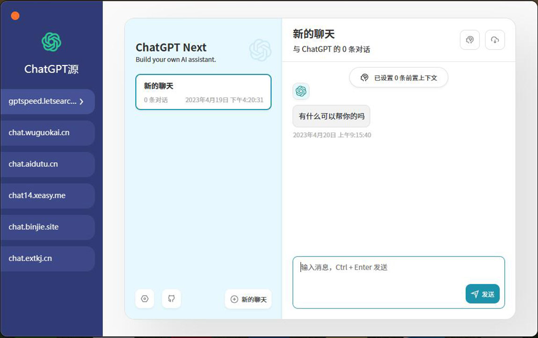Click the 有什么可以帮你的吗 message bubble
538x338 pixels.
pyautogui.click(x=331, y=116)
